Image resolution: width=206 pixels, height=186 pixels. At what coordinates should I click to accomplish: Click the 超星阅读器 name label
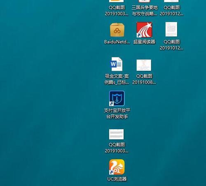tap(144, 42)
